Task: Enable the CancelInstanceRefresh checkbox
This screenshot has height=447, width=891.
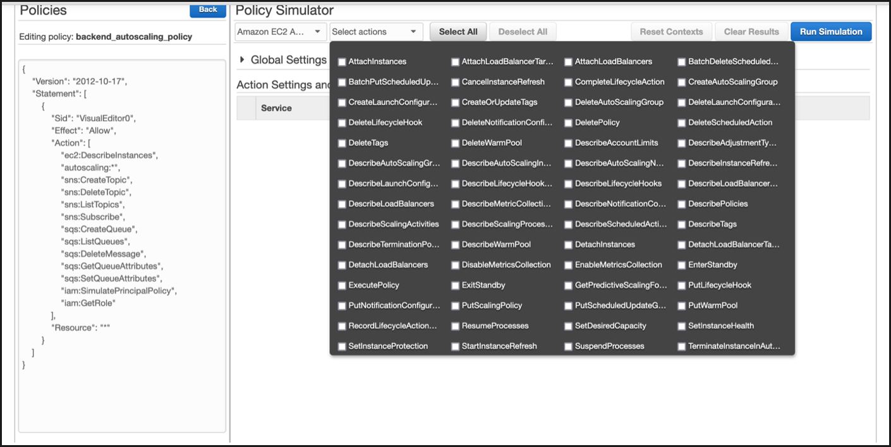Action: (455, 82)
